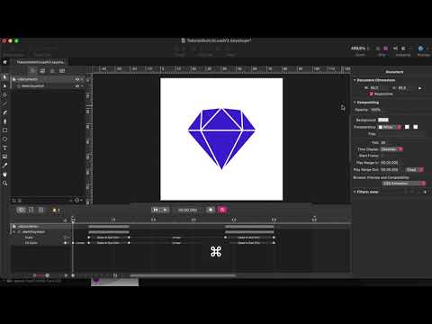
Task: Select the Pen tool in the toolbox
Action: (4, 121)
